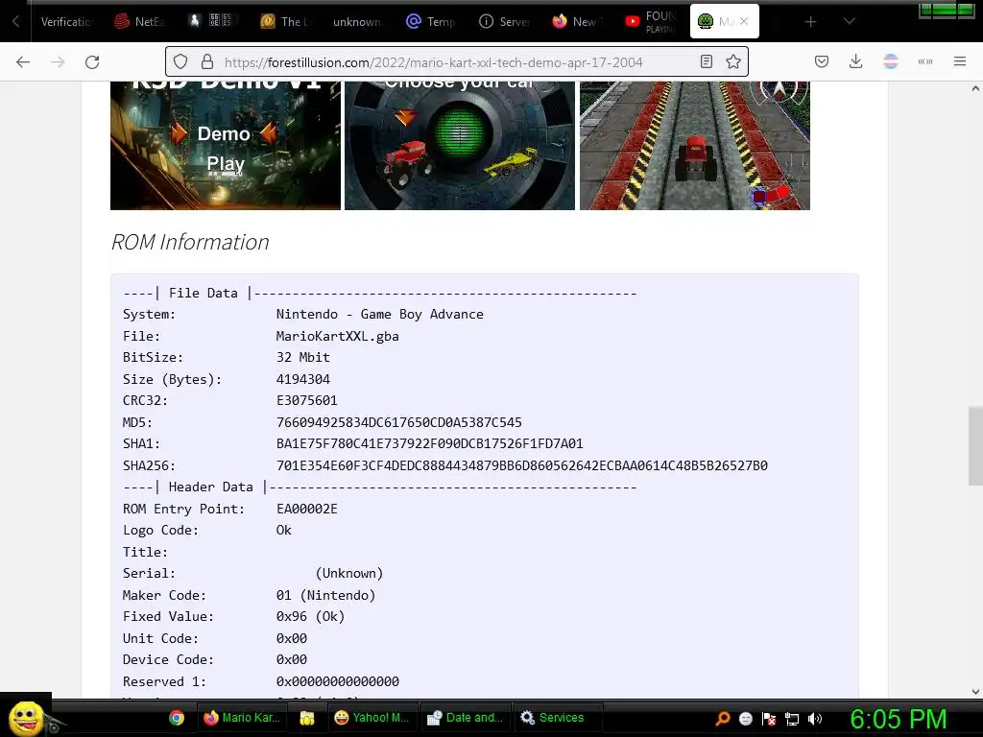The height and width of the screenshot is (737, 983).
Task: Click the SHA1 hash value
Action: [429, 443]
